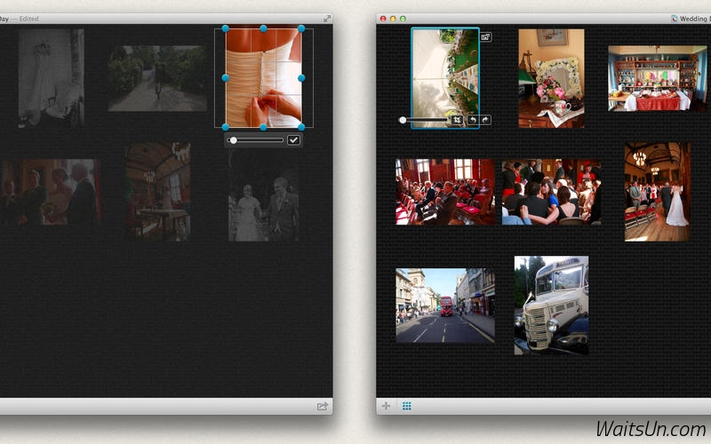Screen dimensions: 711x444
Task: Select the red double-decker street photo
Action: [x=445, y=305]
